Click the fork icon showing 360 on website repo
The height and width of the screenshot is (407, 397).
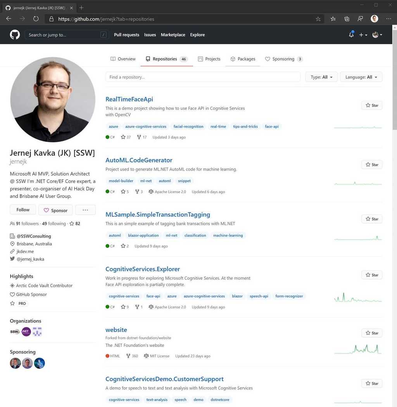128,356
